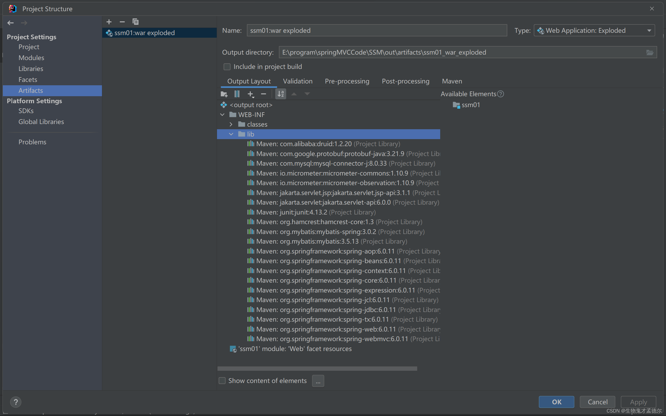Click the help question mark button
Viewport: 666px width, 416px height.
[x=16, y=402]
